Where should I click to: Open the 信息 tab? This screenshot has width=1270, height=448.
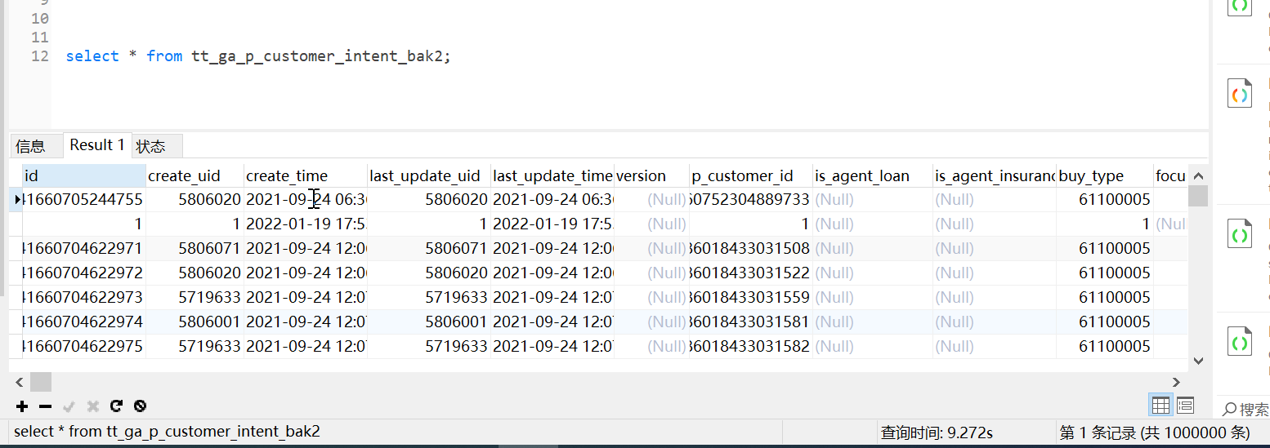point(31,146)
